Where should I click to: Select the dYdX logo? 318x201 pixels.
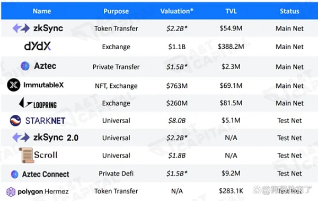pos(37,46)
